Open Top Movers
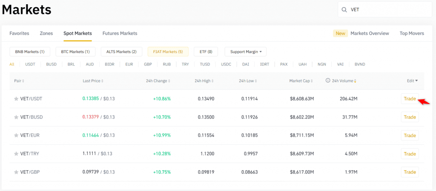 [412, 33]
